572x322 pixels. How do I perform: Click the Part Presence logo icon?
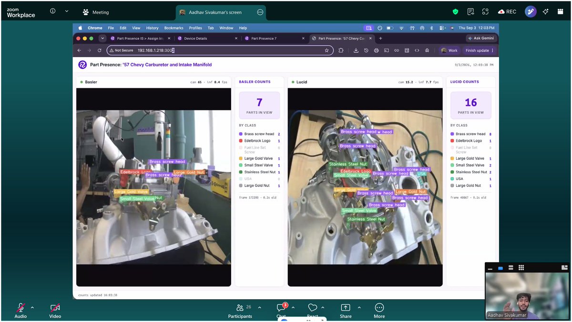click(x=82, y=65)
